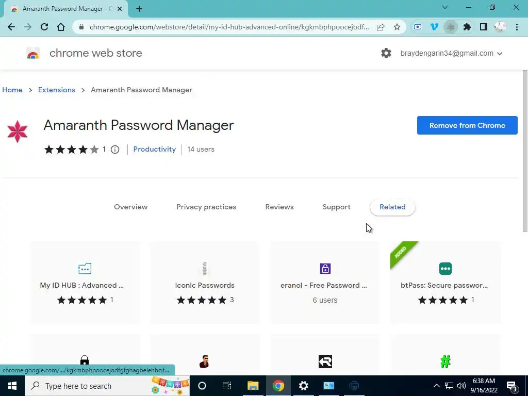Open the green hash icon extension
Image resolution: width=528 pixels, height=396 pixels.
point(445,355)
